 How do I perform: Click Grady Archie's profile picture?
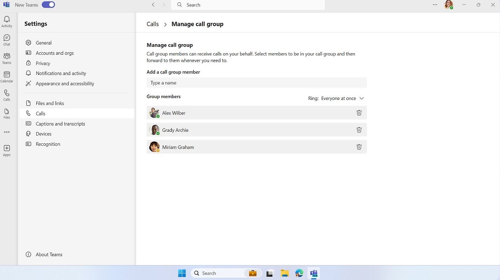pos(154,130)
